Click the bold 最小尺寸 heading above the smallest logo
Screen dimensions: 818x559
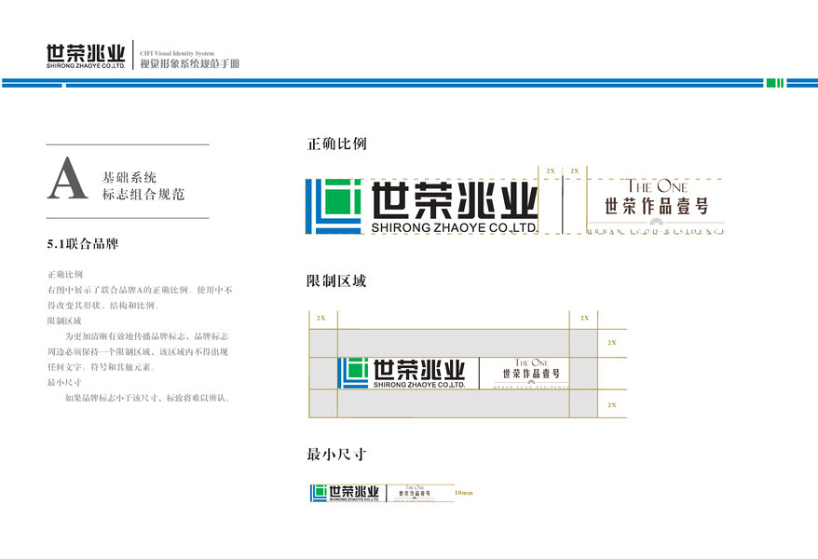pyautogui.click(x=336, y=455)
